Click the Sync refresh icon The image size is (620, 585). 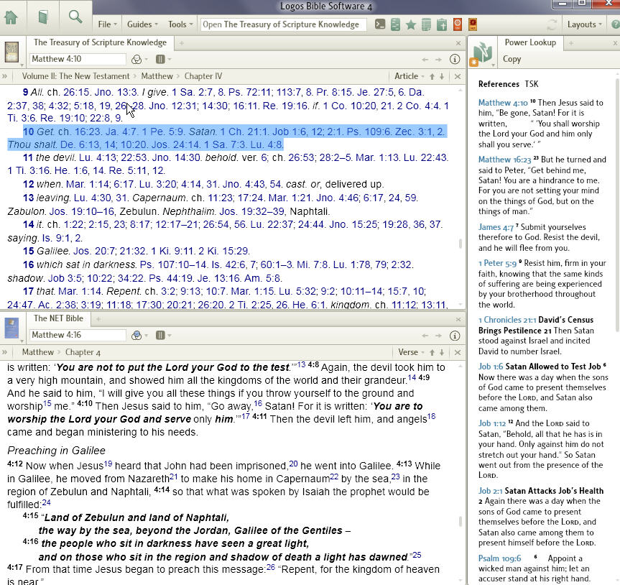[552, 24]
